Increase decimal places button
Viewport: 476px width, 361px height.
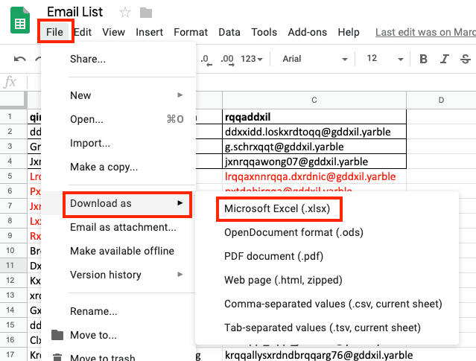(x=227, y=59)
